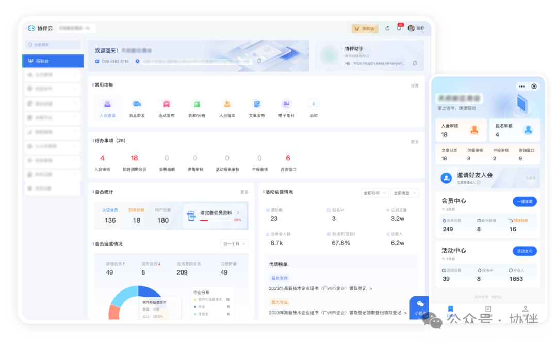Click the 功能搜索 search input field
Screen dimensions: 557x343
(53, 45)
